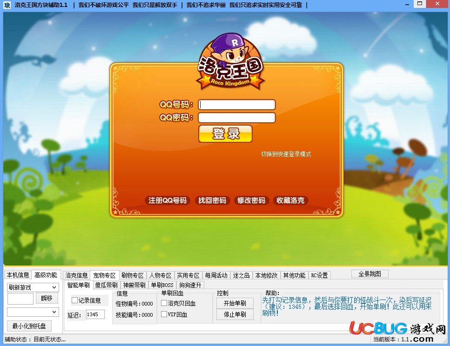
Task: Open the 宠物专区 tab
Action: [x=104, y=275]
